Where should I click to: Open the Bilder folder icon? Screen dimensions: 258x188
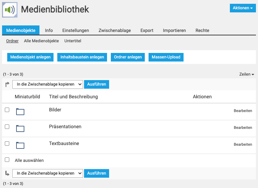click(x=20, y=111)
